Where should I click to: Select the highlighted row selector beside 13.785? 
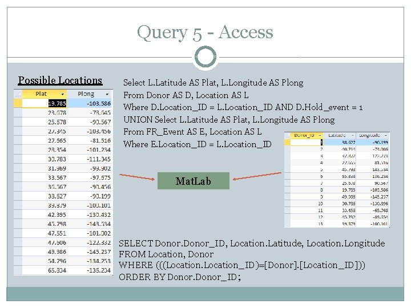point(18,103)
